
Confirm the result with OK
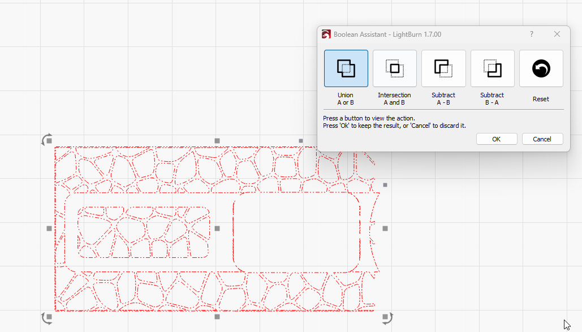497,139
